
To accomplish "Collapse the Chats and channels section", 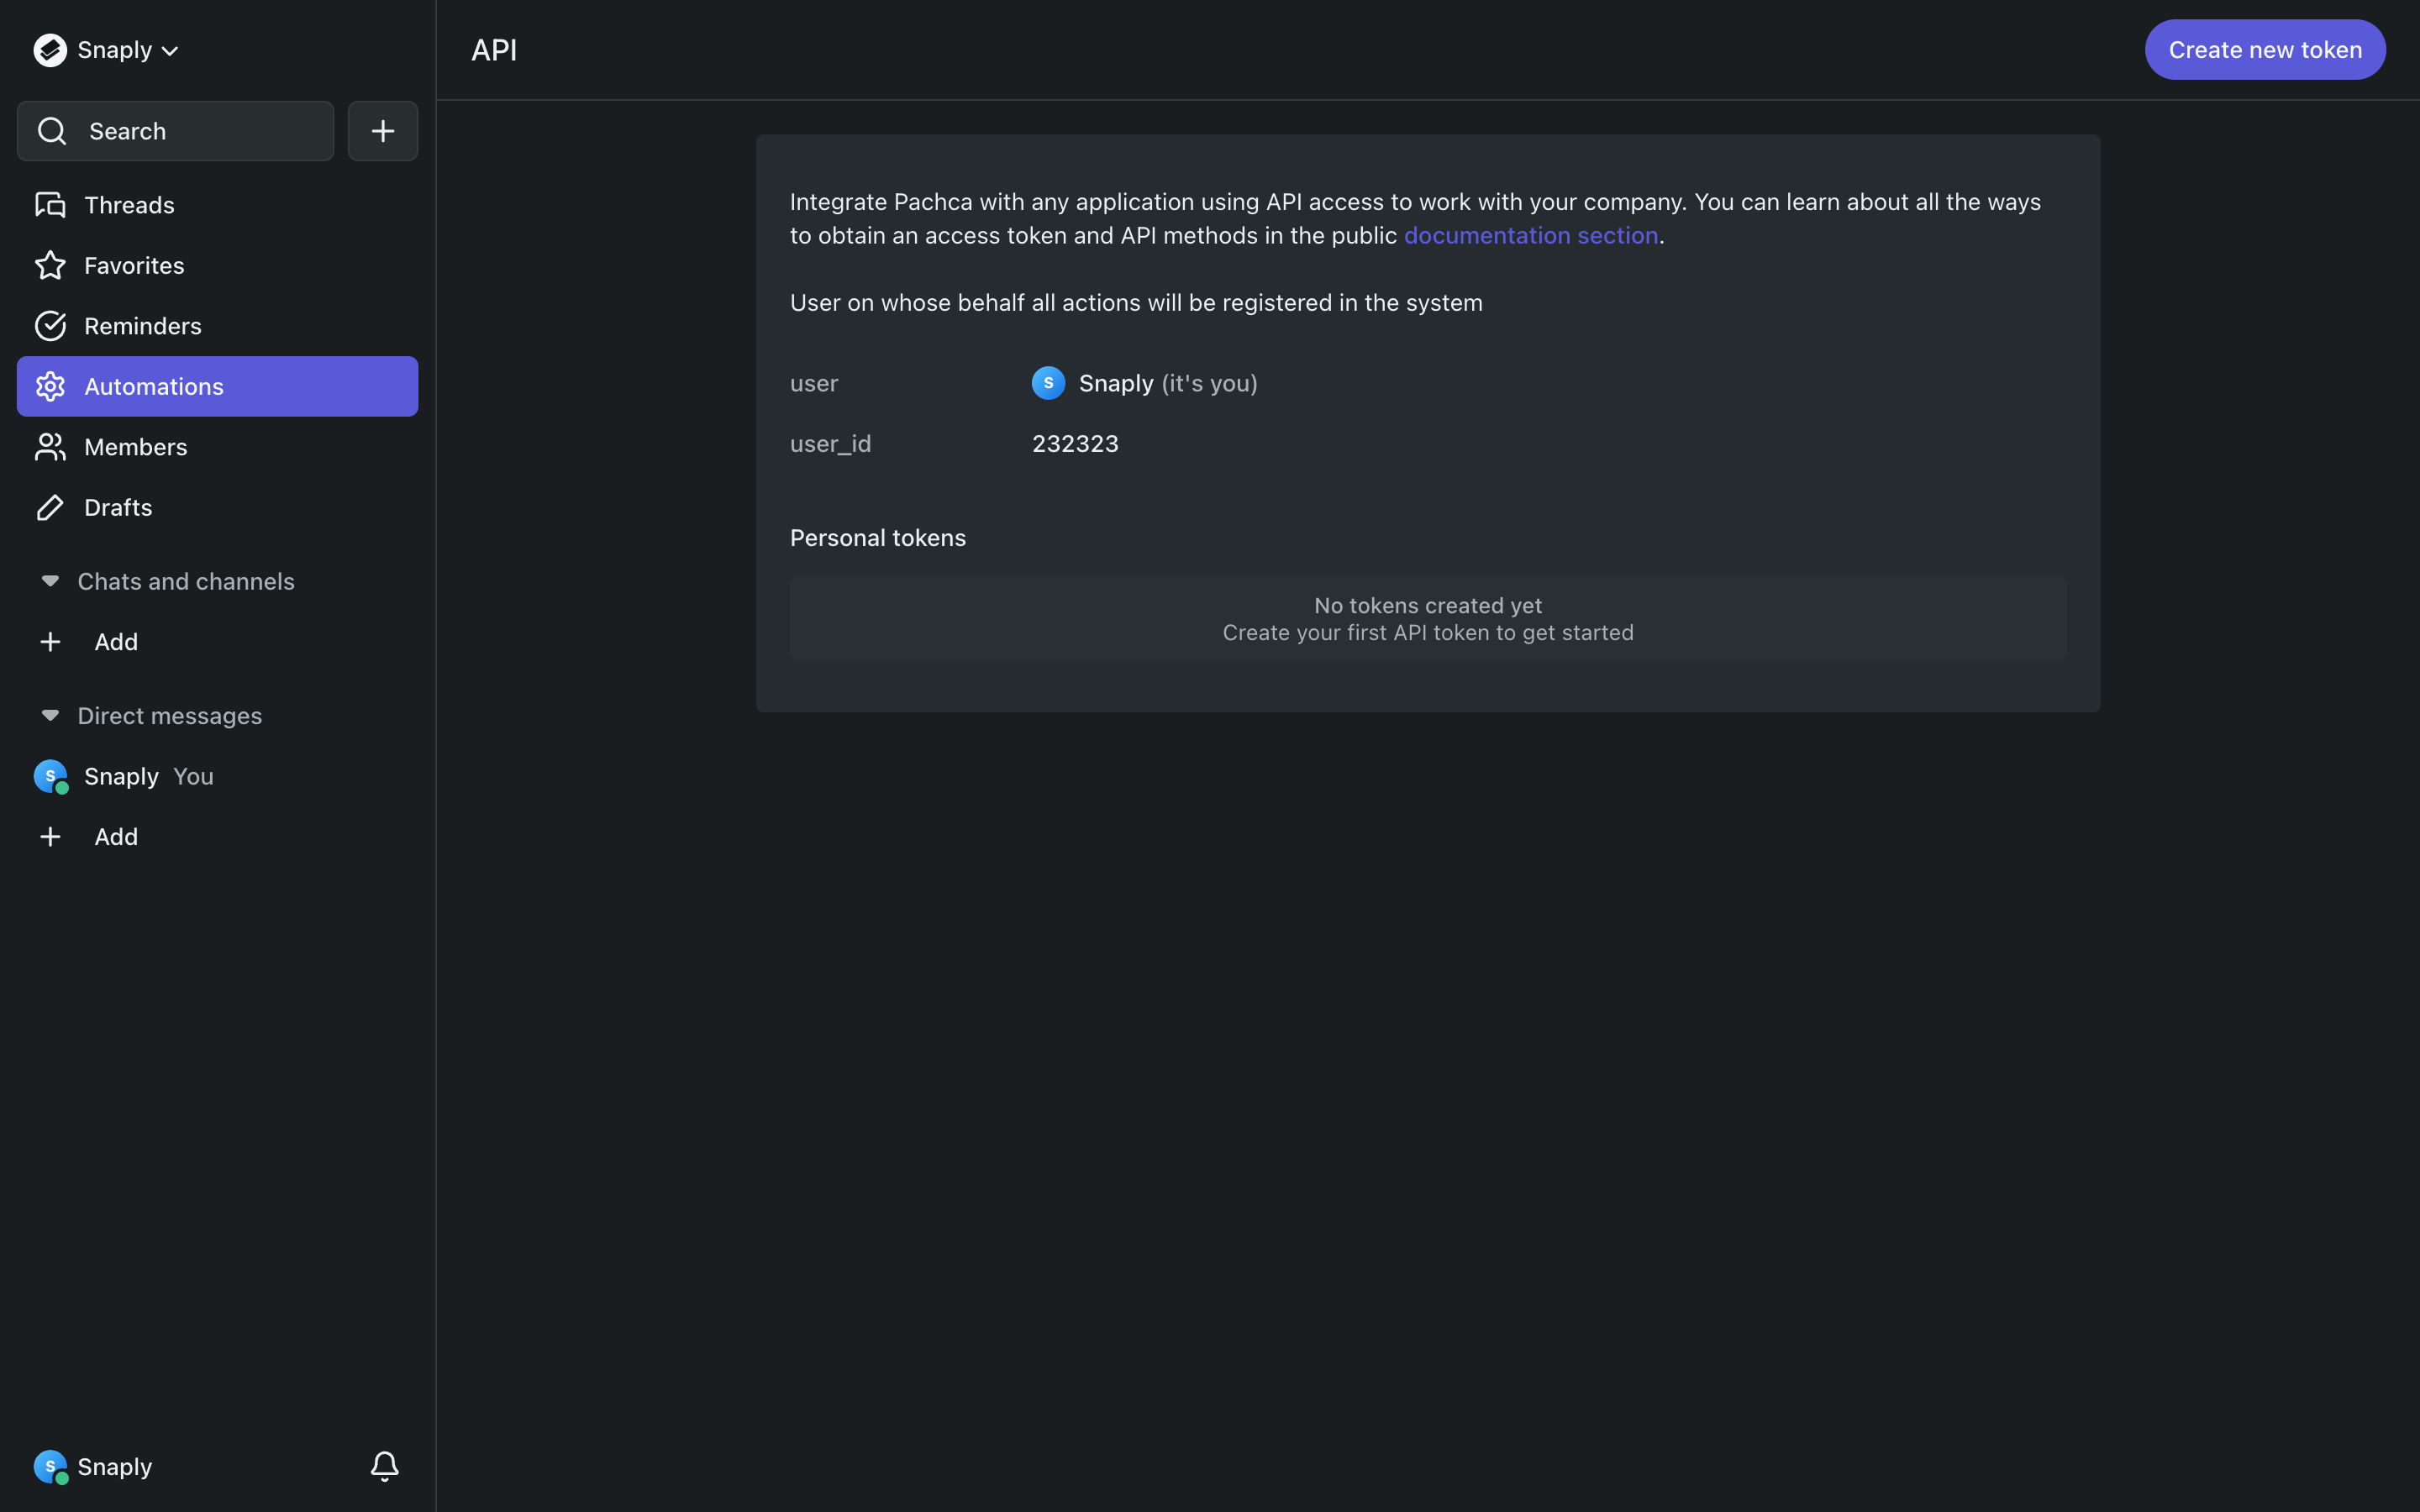I will click(x=50, y=581).
